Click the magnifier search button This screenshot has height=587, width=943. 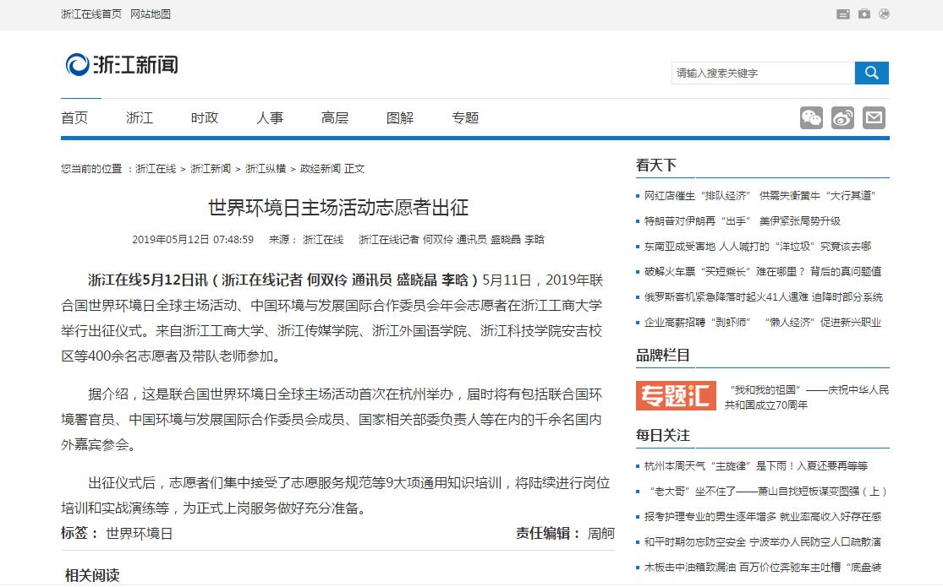pos(871,73)
